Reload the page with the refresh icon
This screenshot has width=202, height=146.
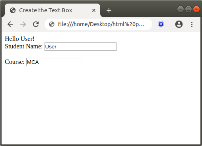click(x=36, y=24)
